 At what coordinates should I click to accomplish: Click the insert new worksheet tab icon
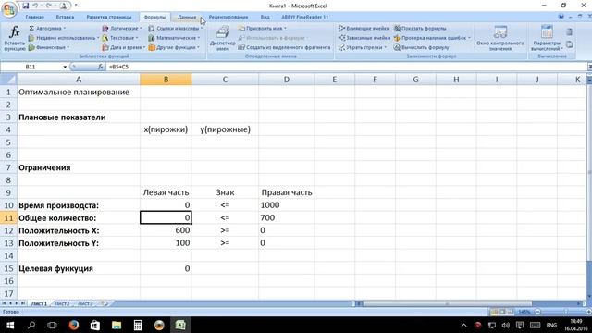point(105,303)
